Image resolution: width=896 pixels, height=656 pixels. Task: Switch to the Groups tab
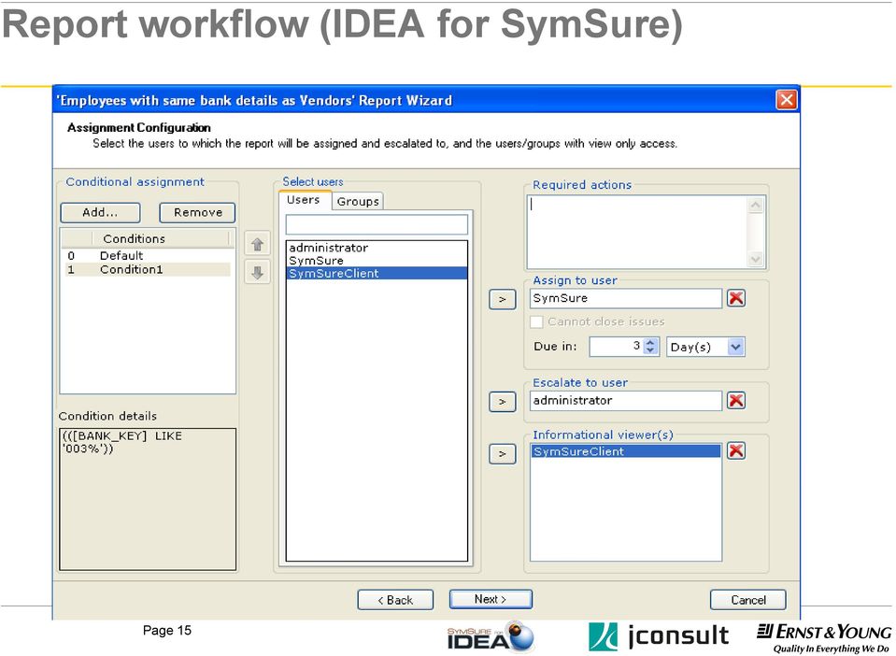(358, 201)
